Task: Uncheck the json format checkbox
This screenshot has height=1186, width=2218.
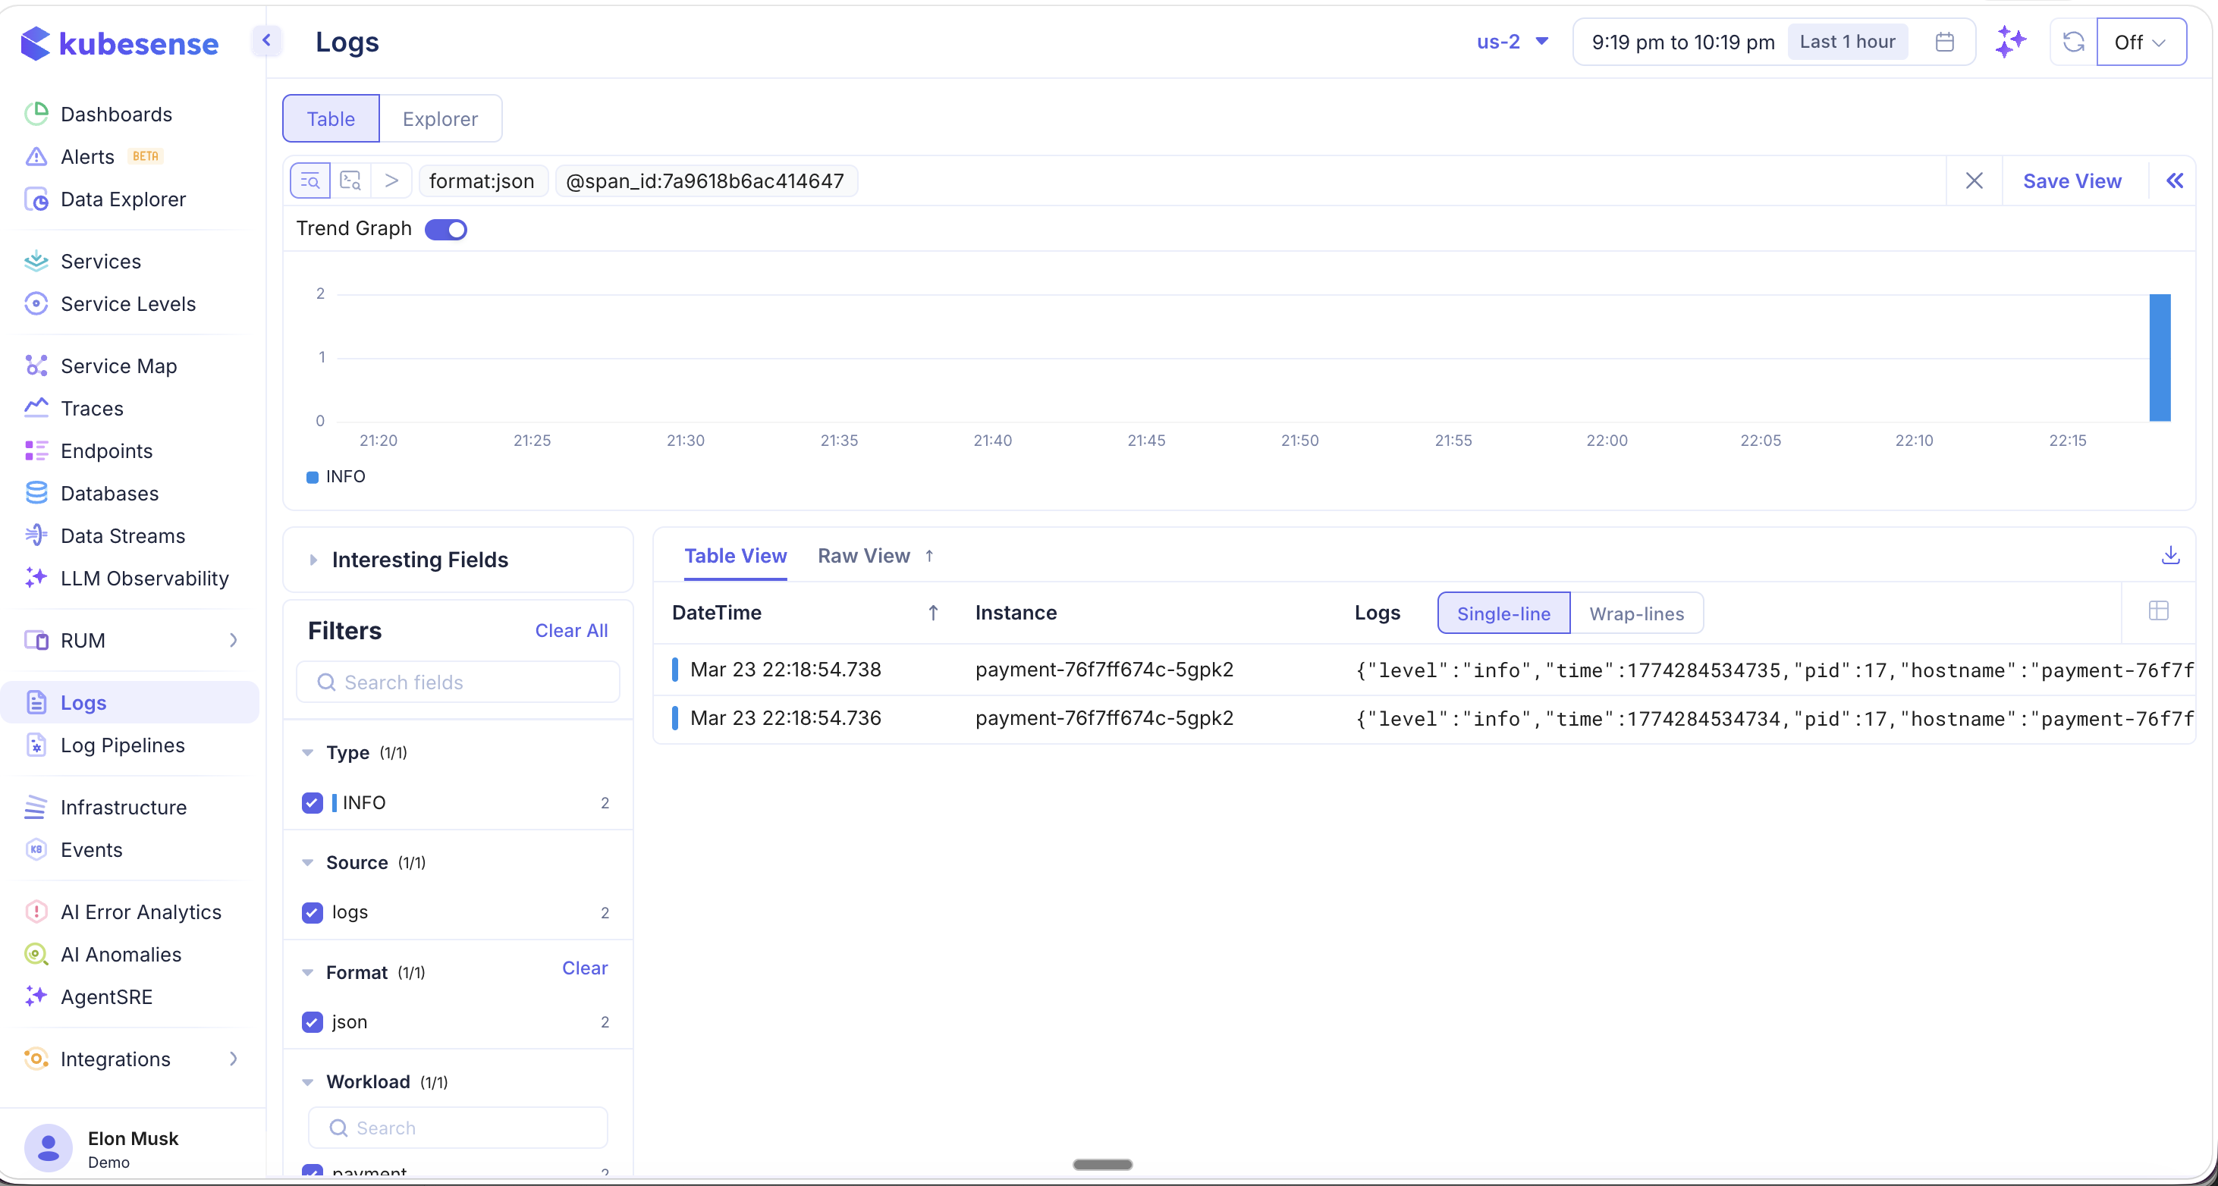Action: 312,1021
